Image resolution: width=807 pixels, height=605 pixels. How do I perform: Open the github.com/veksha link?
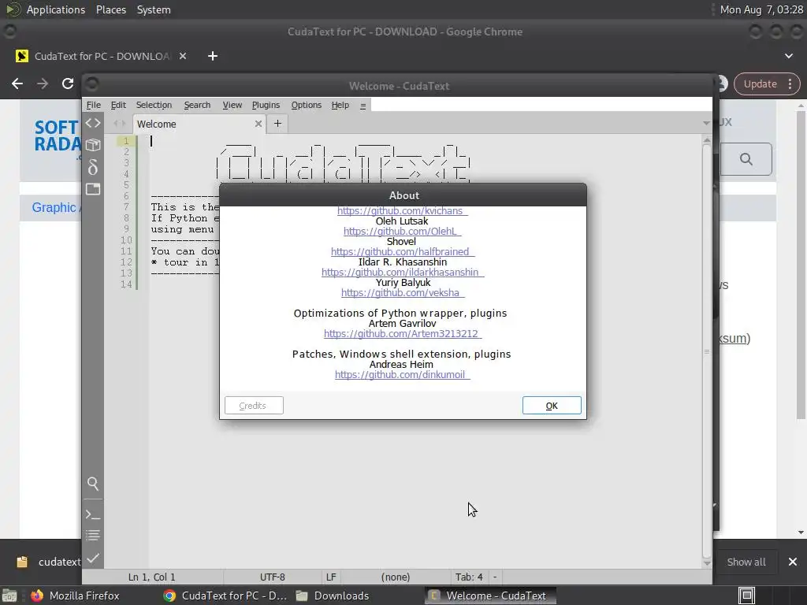tap(403, 293)
